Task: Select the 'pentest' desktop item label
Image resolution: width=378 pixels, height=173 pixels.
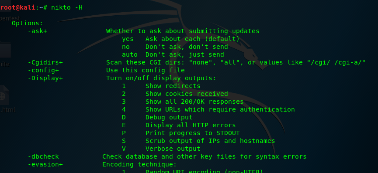Action: (x=10, y=18)
